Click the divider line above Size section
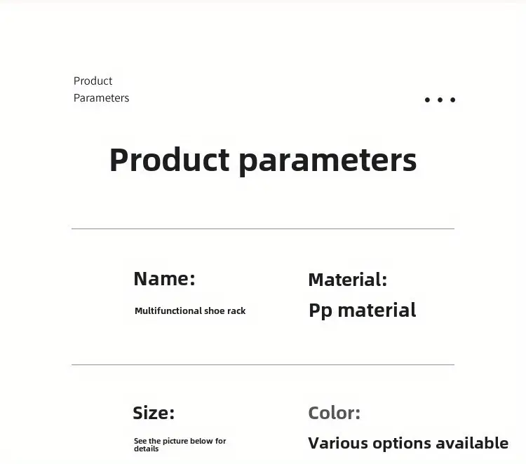 [x=263, y=364]
